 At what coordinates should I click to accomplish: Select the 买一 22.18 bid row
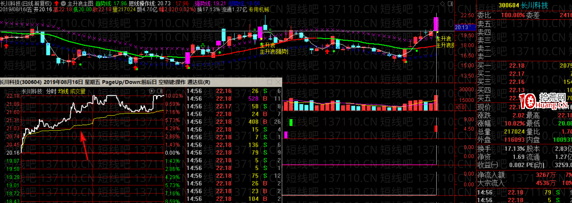524,66
